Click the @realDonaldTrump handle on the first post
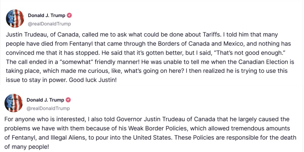This screenshot has width=304, height=152. [x=49, y=24]
